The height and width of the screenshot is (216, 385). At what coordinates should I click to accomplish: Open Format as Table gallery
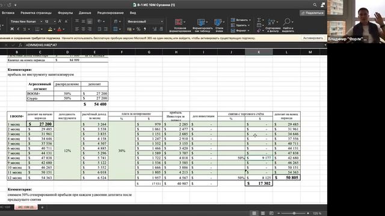(x=203, y=26)
